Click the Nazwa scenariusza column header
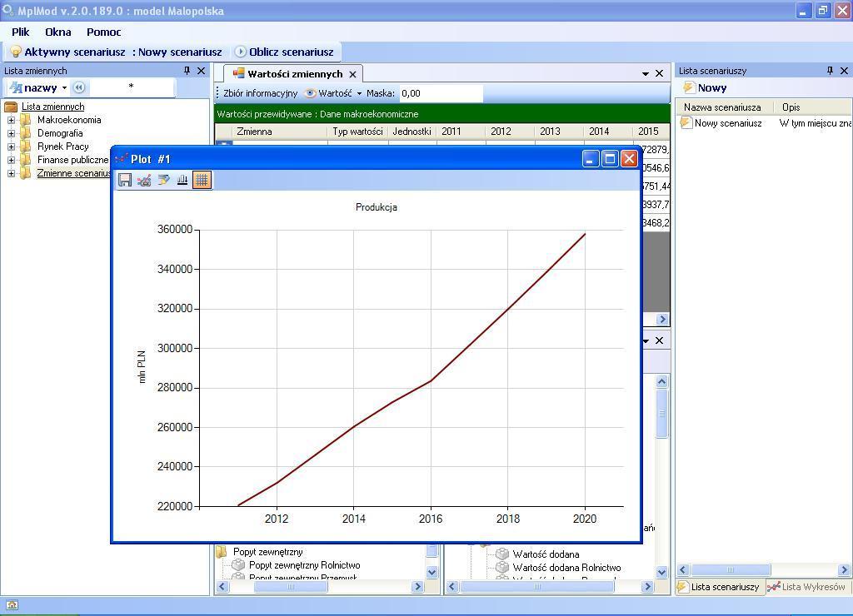Image resolution: width=853 pixels, height=616 pixels. pos(725,107)
